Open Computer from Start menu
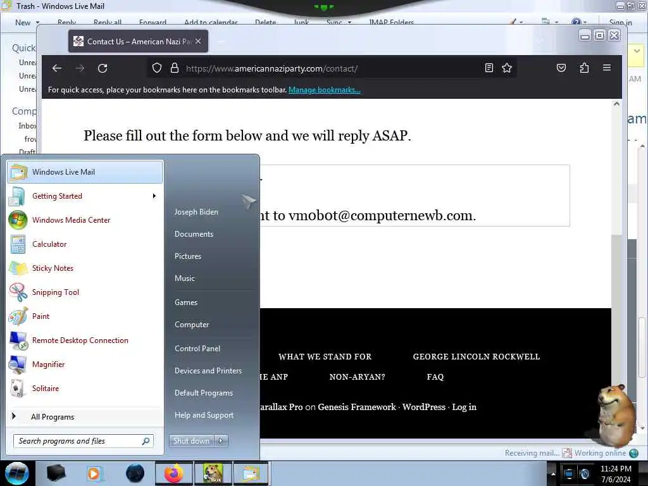This screenshot has height=486, width=648. pos(192,325)
